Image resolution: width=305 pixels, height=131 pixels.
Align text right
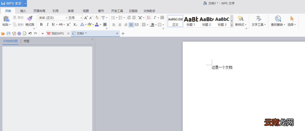(126, 24)
